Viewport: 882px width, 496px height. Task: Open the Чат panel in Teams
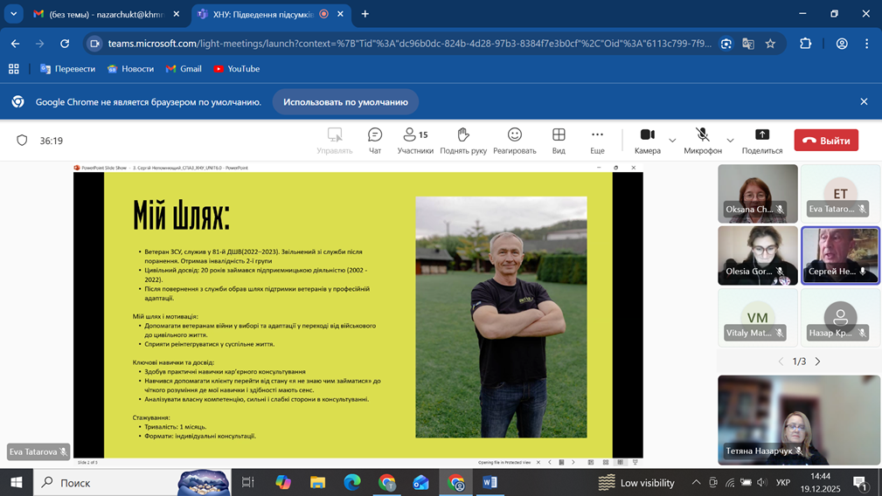(x=375, y=140)
